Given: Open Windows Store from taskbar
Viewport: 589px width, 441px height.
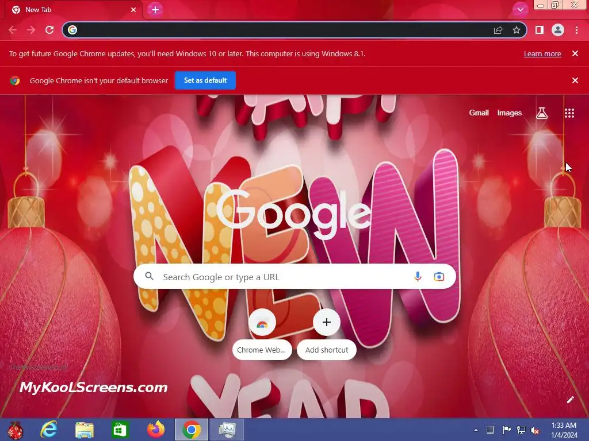Looking at the screenshot, I should (x=120, y=430).
